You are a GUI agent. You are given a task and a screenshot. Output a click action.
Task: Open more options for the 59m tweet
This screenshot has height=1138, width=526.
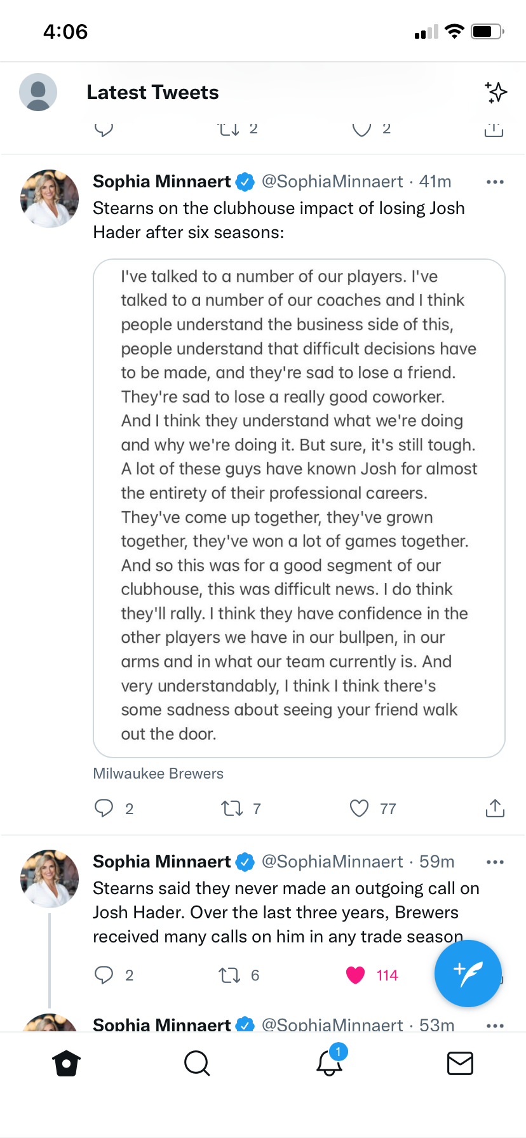494,862
